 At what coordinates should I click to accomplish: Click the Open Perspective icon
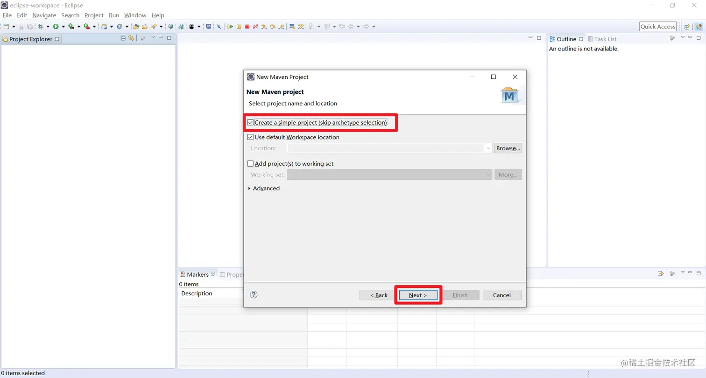[687, 27]
